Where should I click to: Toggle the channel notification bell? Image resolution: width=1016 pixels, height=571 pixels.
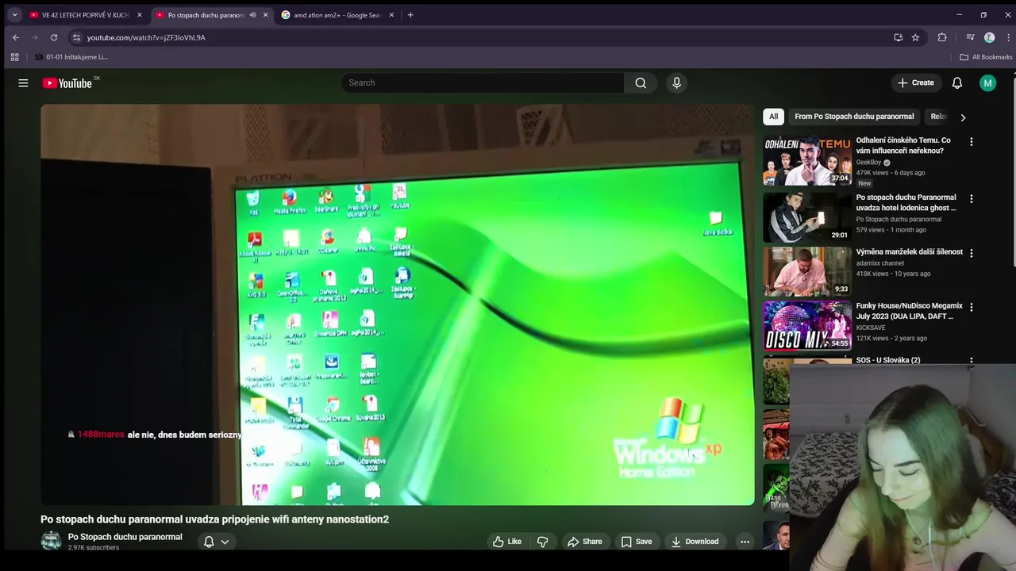click(209, 542)
